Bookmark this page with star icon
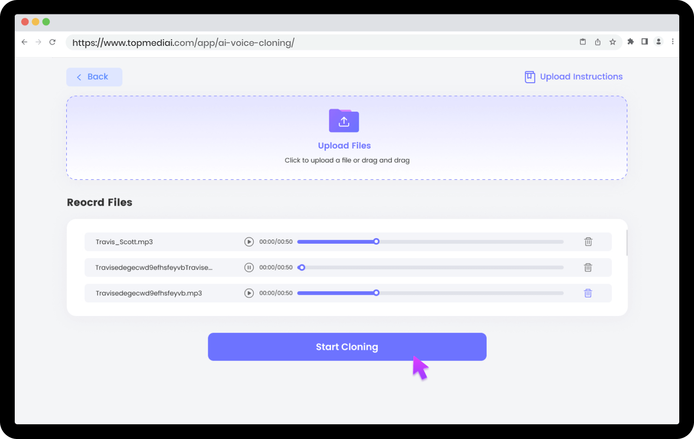The height and width of the screenshot is (439, 694). coord(612,42)
